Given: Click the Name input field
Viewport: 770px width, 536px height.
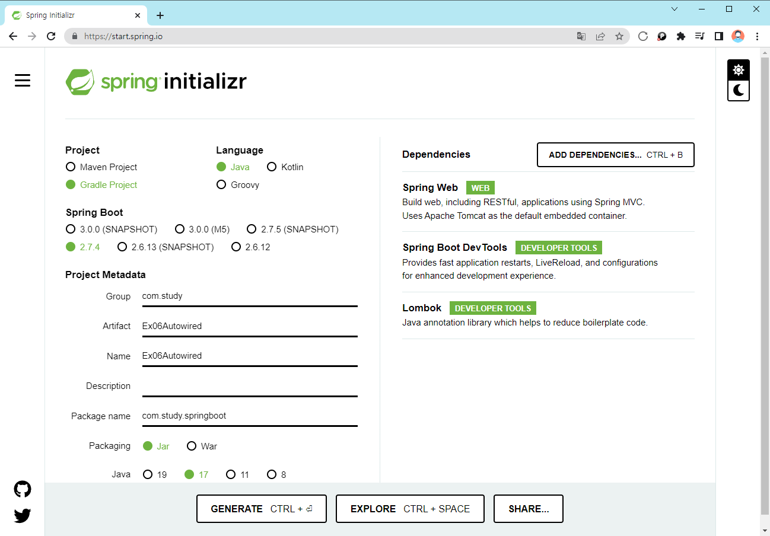Looking at the screenshot, I should [x=250, y=356].
